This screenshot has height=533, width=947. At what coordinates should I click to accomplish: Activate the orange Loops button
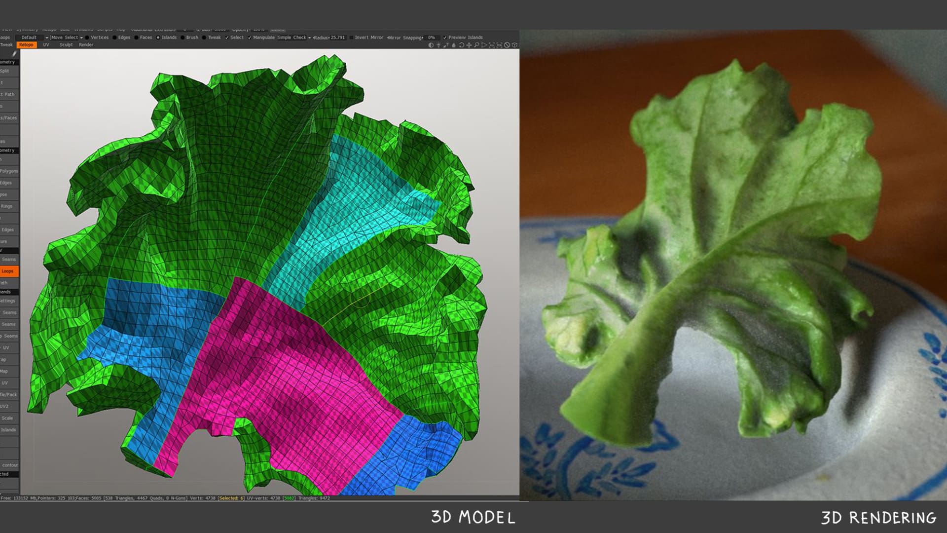click(9, 271)
